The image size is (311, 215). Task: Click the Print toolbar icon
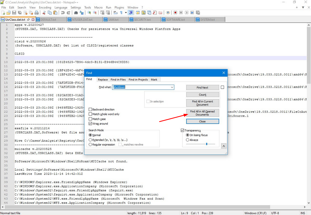(x=37, y=13)
